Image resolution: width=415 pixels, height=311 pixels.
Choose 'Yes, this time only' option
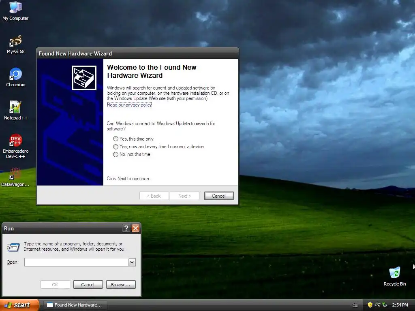click(x=133, y=139)
